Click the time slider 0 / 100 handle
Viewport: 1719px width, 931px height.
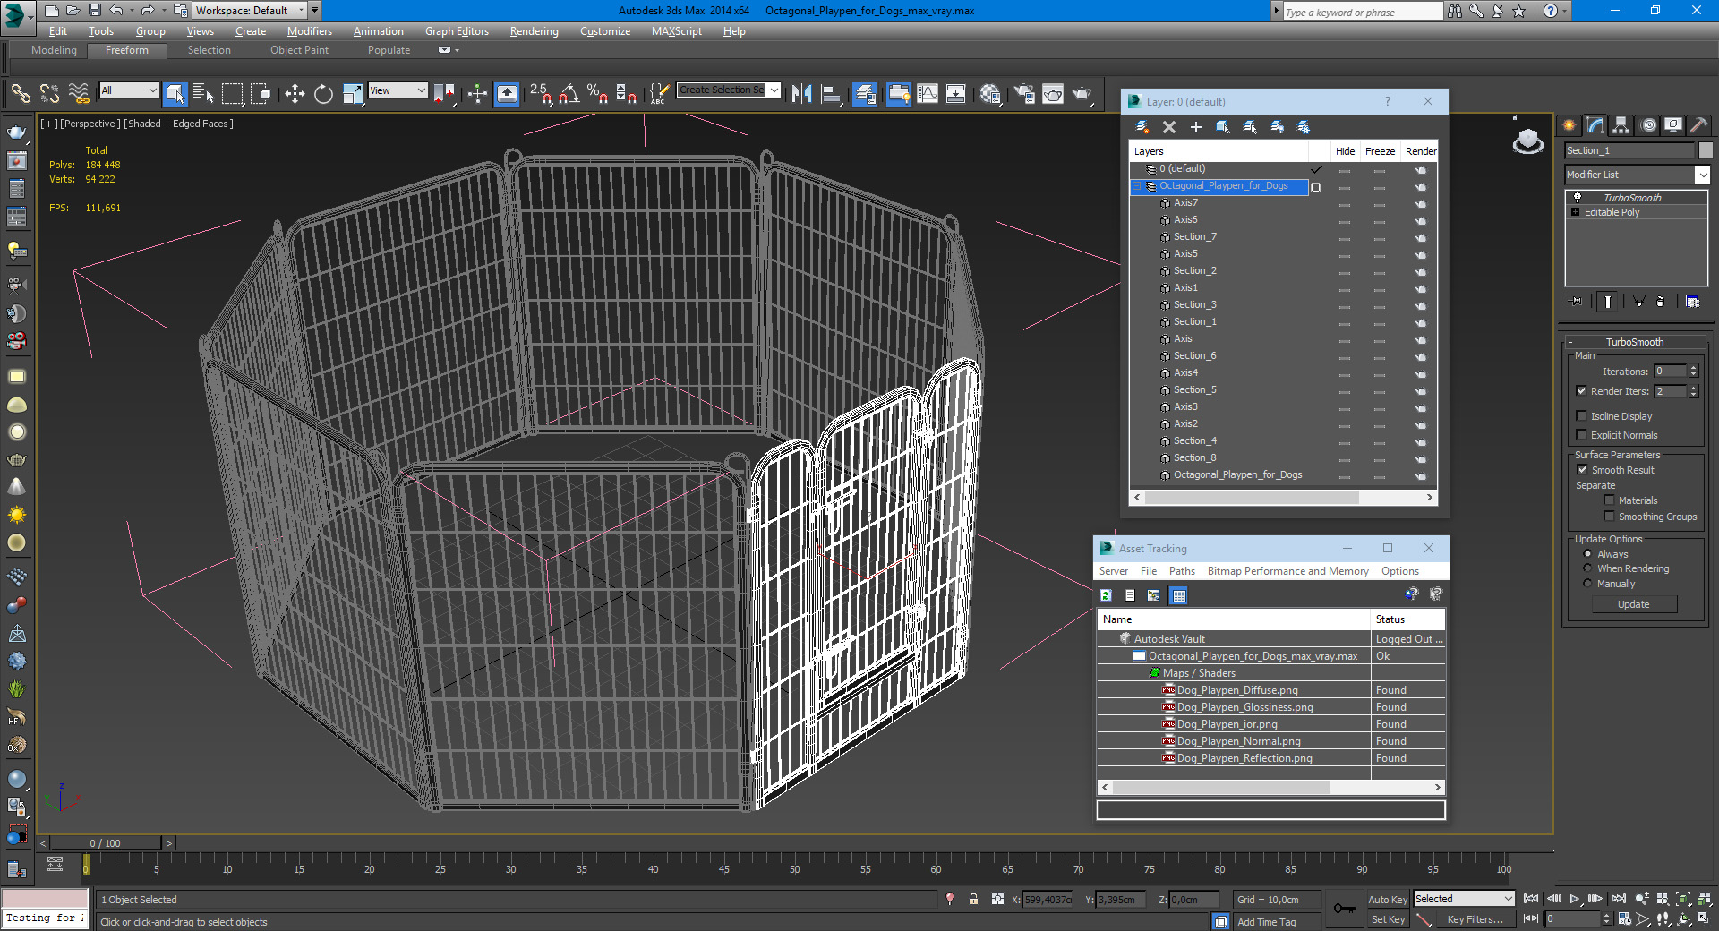click(106, 843)
